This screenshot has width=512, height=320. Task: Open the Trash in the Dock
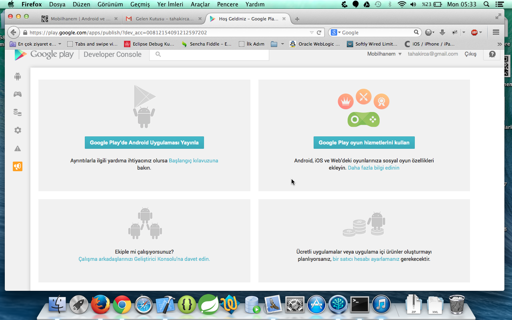[457, 305]
